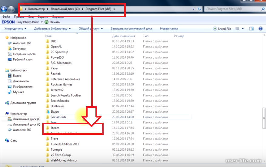The image size is (266, 167).
Task: Click the Shred File icon
Action: [x=215, y=29]
